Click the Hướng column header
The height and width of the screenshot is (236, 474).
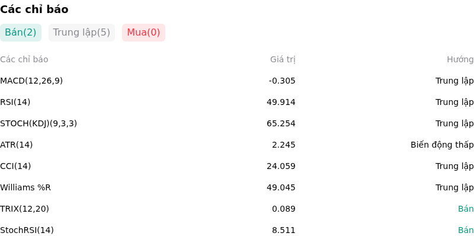[x=460, y=60]
